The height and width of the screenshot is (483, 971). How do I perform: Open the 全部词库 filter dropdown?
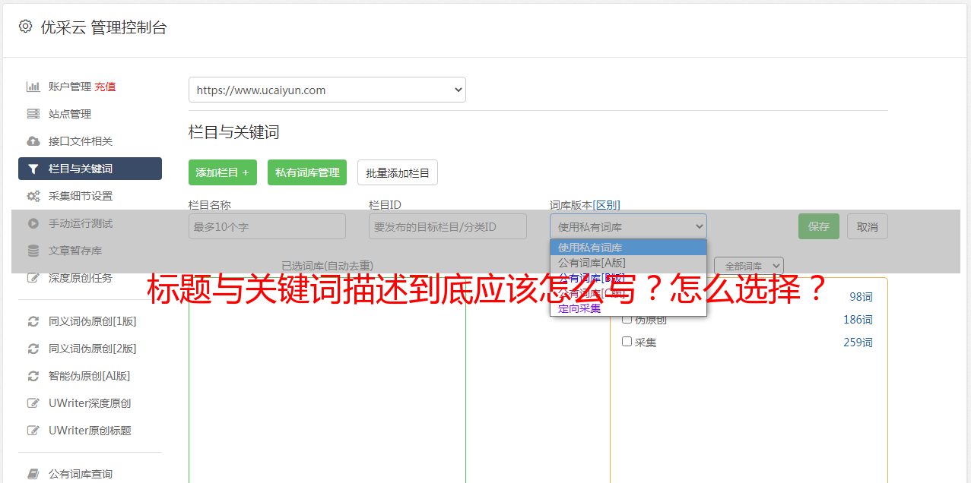(x=749, y=266)
